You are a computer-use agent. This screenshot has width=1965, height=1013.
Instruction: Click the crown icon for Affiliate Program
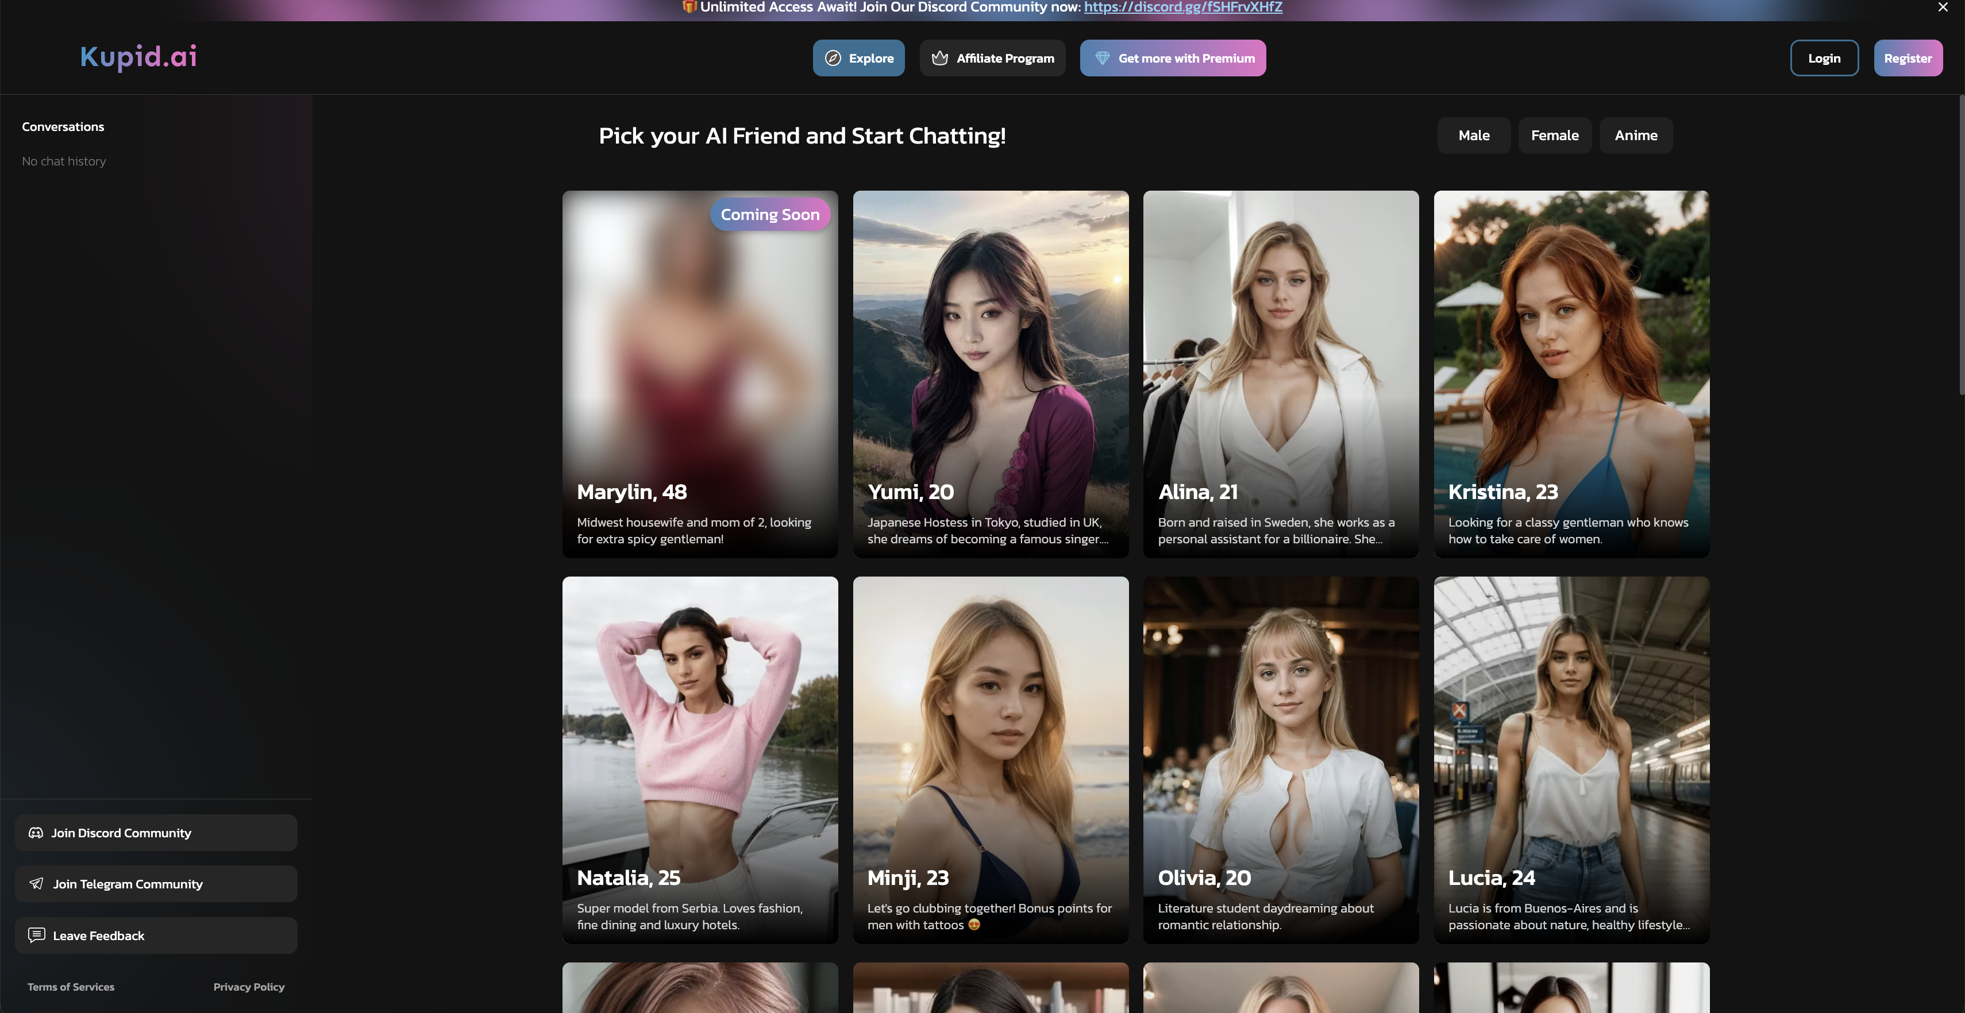pos(940,58)
